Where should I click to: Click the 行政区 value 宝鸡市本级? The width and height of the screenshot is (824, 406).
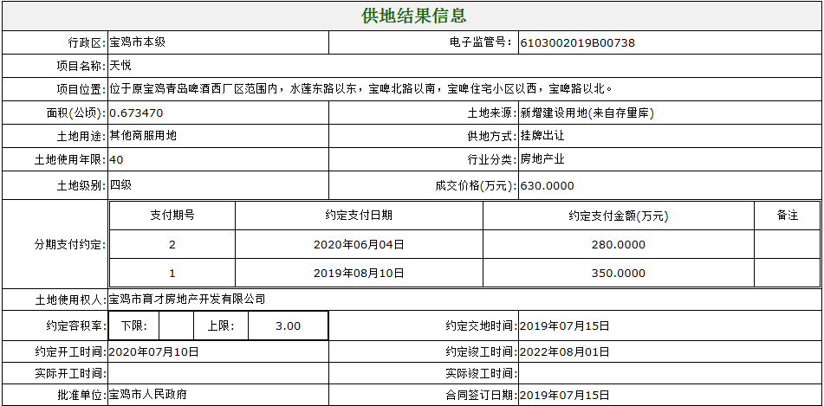tap(137, 42)
